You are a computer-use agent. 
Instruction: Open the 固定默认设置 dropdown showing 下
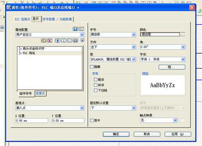tap(113, 108)
